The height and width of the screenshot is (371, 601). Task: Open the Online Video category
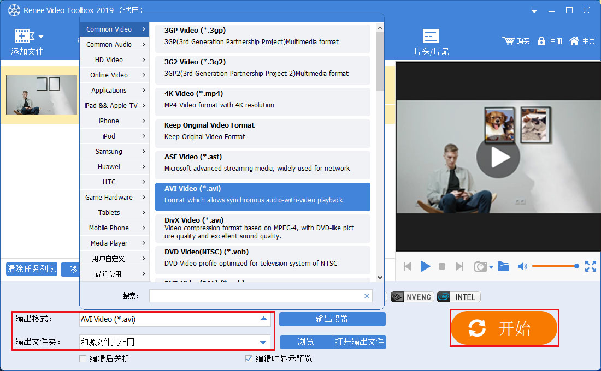click(x=114, y=75)
